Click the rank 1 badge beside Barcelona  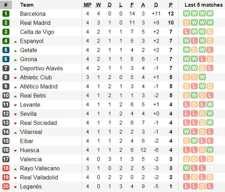coord(6,14)
